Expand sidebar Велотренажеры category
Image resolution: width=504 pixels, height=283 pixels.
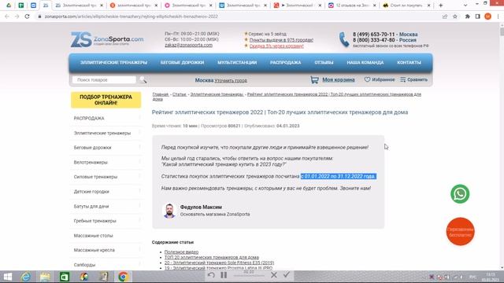[x=106, y=163]
